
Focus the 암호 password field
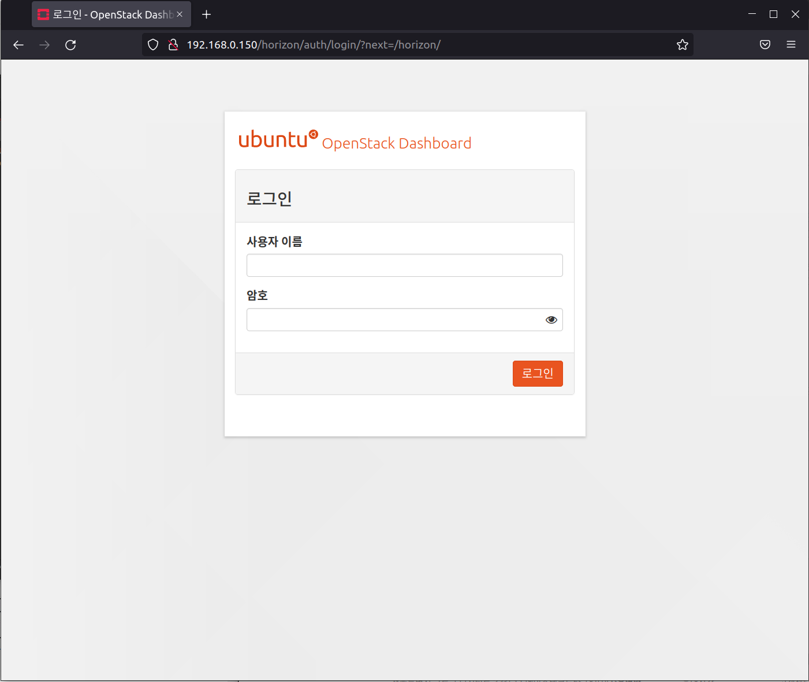coord(405,320)
